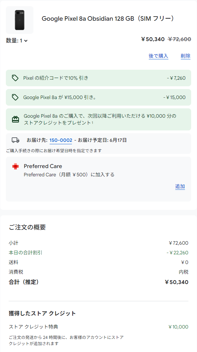Click the gift icon for store credit

(15, 119)
